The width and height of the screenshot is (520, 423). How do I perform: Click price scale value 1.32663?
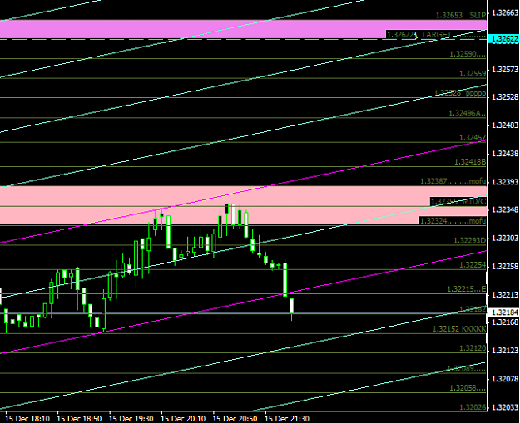tap(504, 13)
